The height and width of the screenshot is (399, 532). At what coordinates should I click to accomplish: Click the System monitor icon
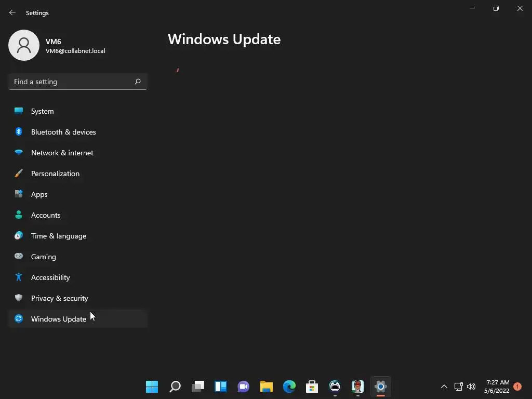coord(19,111)
